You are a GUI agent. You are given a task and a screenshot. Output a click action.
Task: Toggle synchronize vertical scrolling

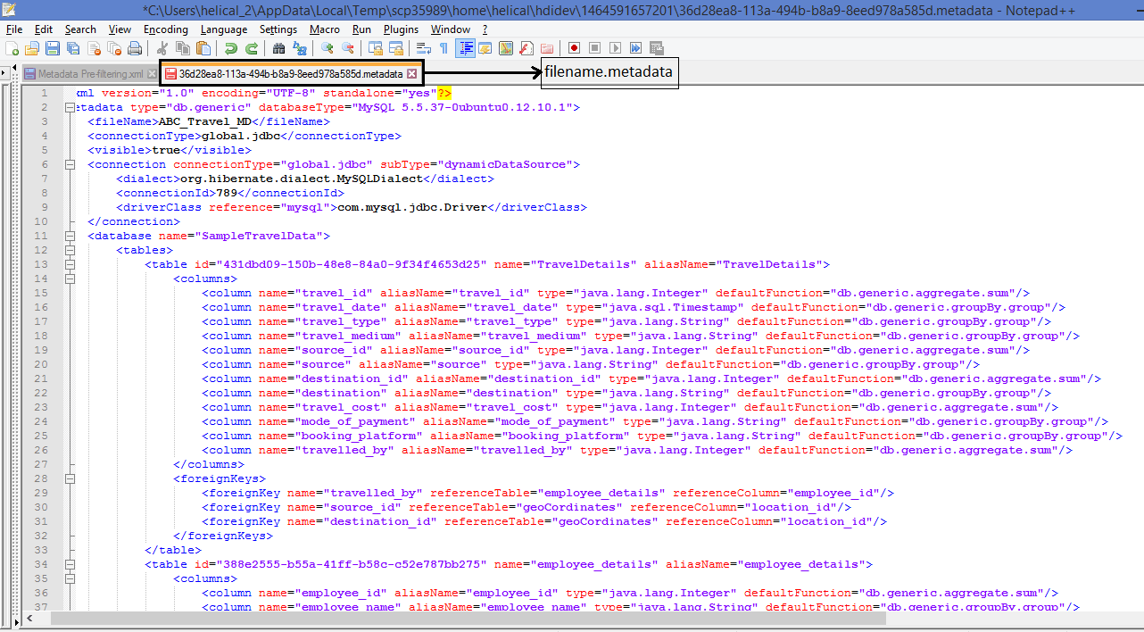[x=376, y=47]
